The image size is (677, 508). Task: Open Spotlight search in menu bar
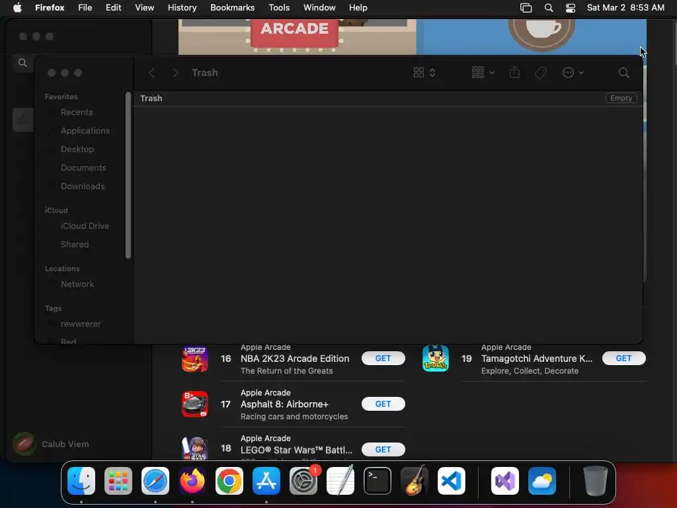(x=549, y=8)
